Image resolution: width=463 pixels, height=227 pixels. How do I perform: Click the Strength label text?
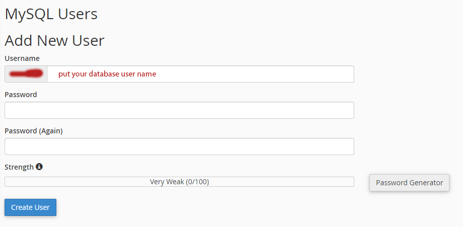[x=19, y=167]
